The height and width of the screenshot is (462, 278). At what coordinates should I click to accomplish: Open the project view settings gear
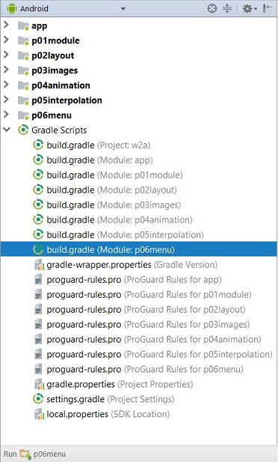click(249, 8)
